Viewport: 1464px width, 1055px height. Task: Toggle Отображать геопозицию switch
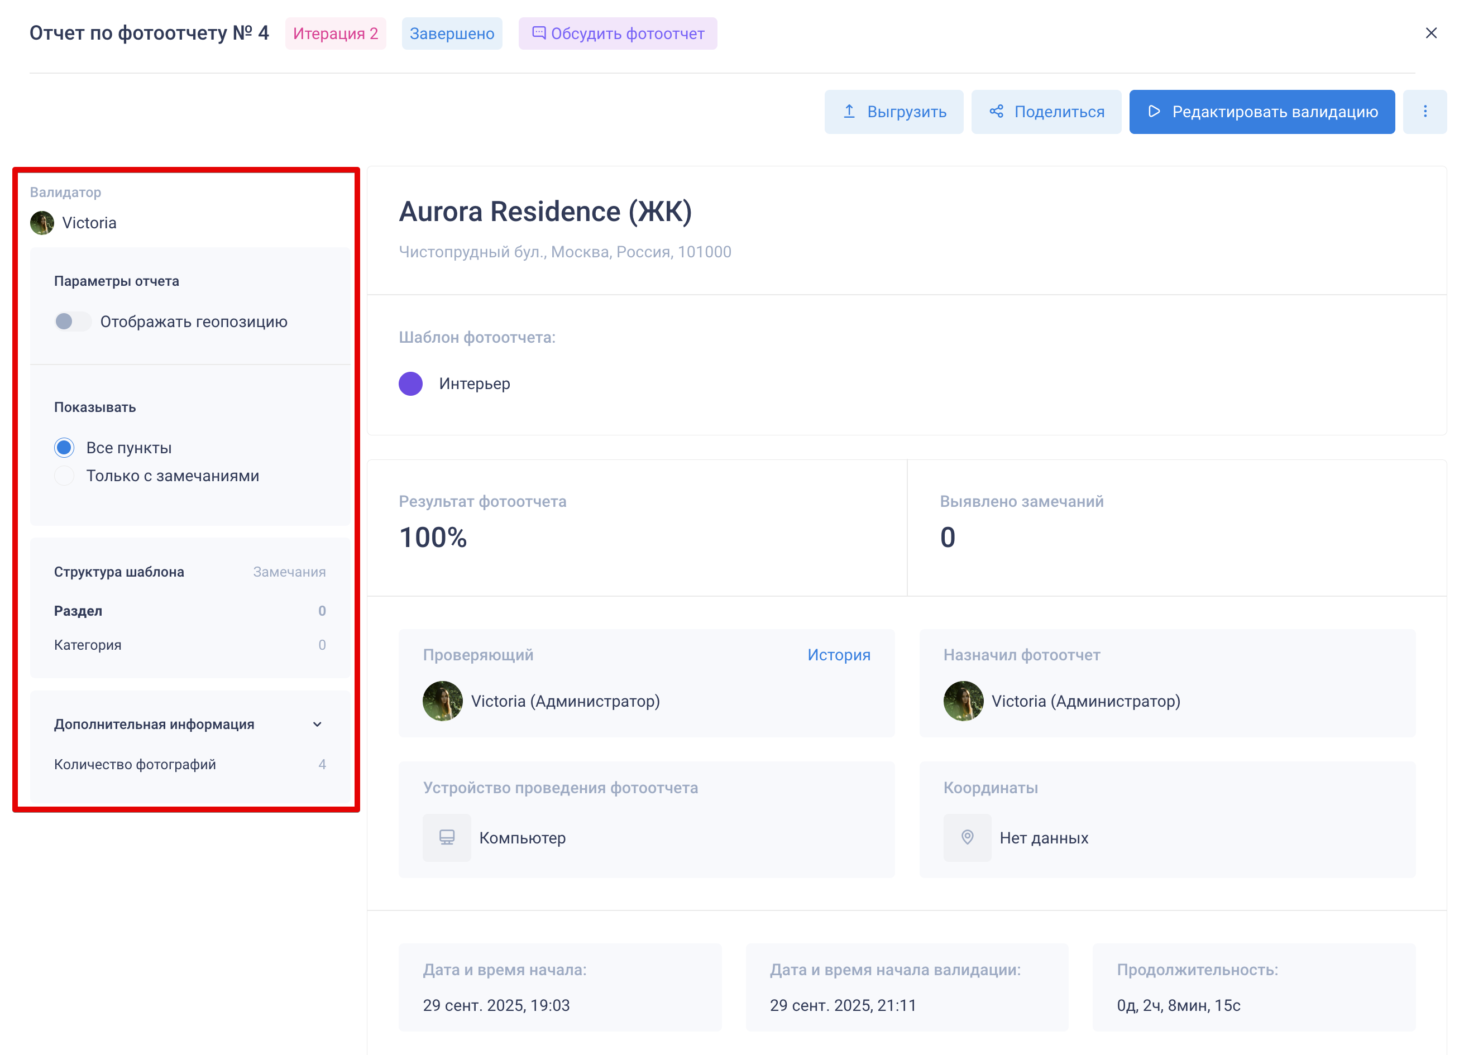pyautogui.click(x=72, y=322)
